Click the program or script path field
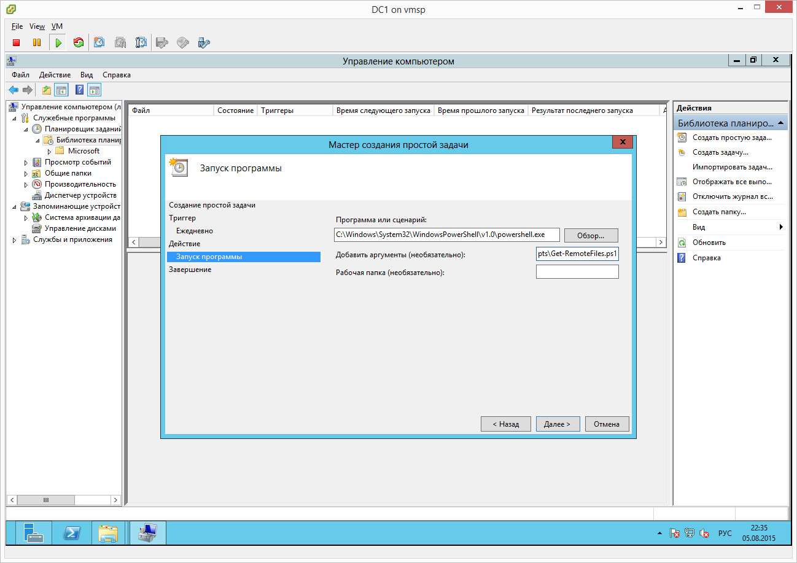 [447, 235]
